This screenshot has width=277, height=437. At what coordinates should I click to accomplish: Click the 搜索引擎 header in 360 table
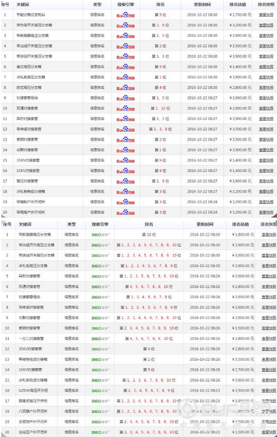[100, 224]
